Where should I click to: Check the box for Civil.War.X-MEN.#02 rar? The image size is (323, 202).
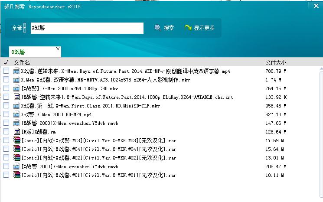[6, 157]
